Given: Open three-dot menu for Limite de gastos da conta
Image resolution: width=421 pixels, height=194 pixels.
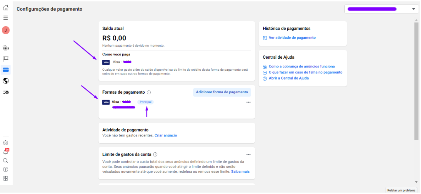Looking at the screenshot, I should tap(248, 154).
